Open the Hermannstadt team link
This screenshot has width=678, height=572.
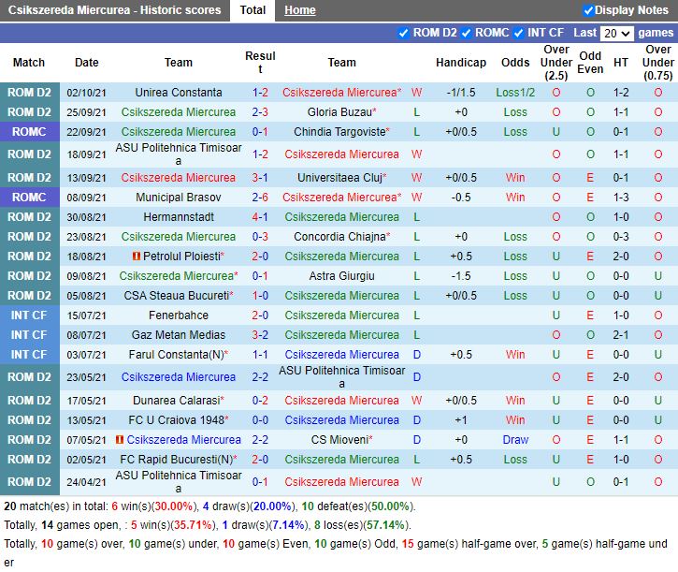[x=179, y=217]
